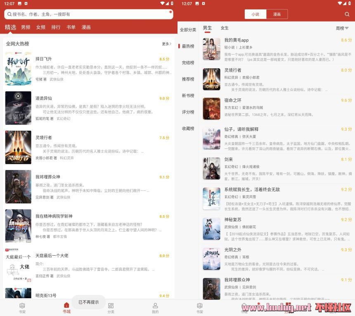The height and width of the screenshot is (316, 355).
Task: Select 评分榜 ranking in sidebar
Action: point(188,112)
